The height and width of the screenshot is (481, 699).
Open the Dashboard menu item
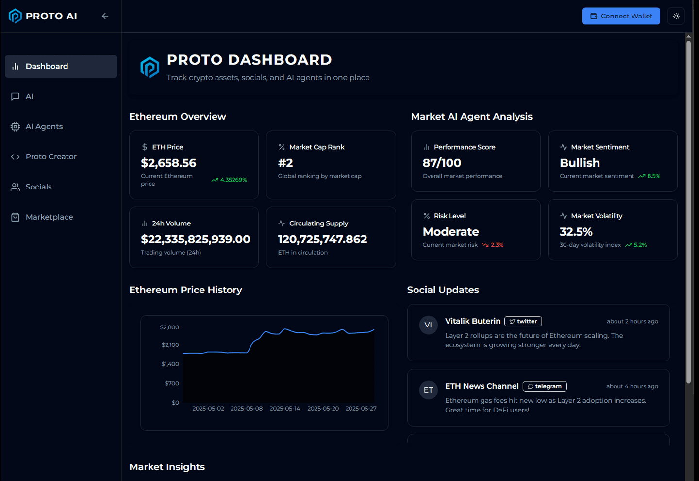tap(61, 66)
